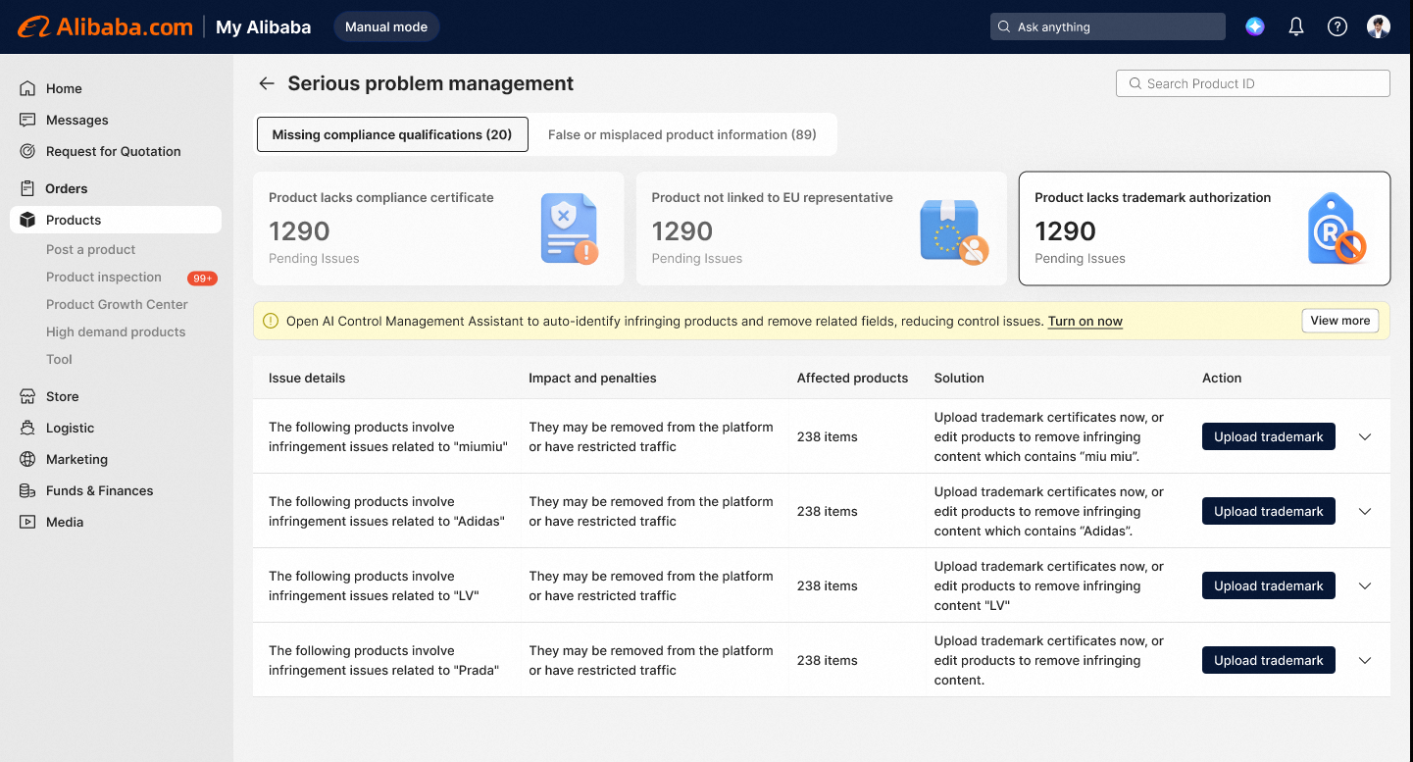This screenshot has height=762, width=1413.
Task: Switch to False or misplaced product information tab
Action: click(x=682, y=134)
